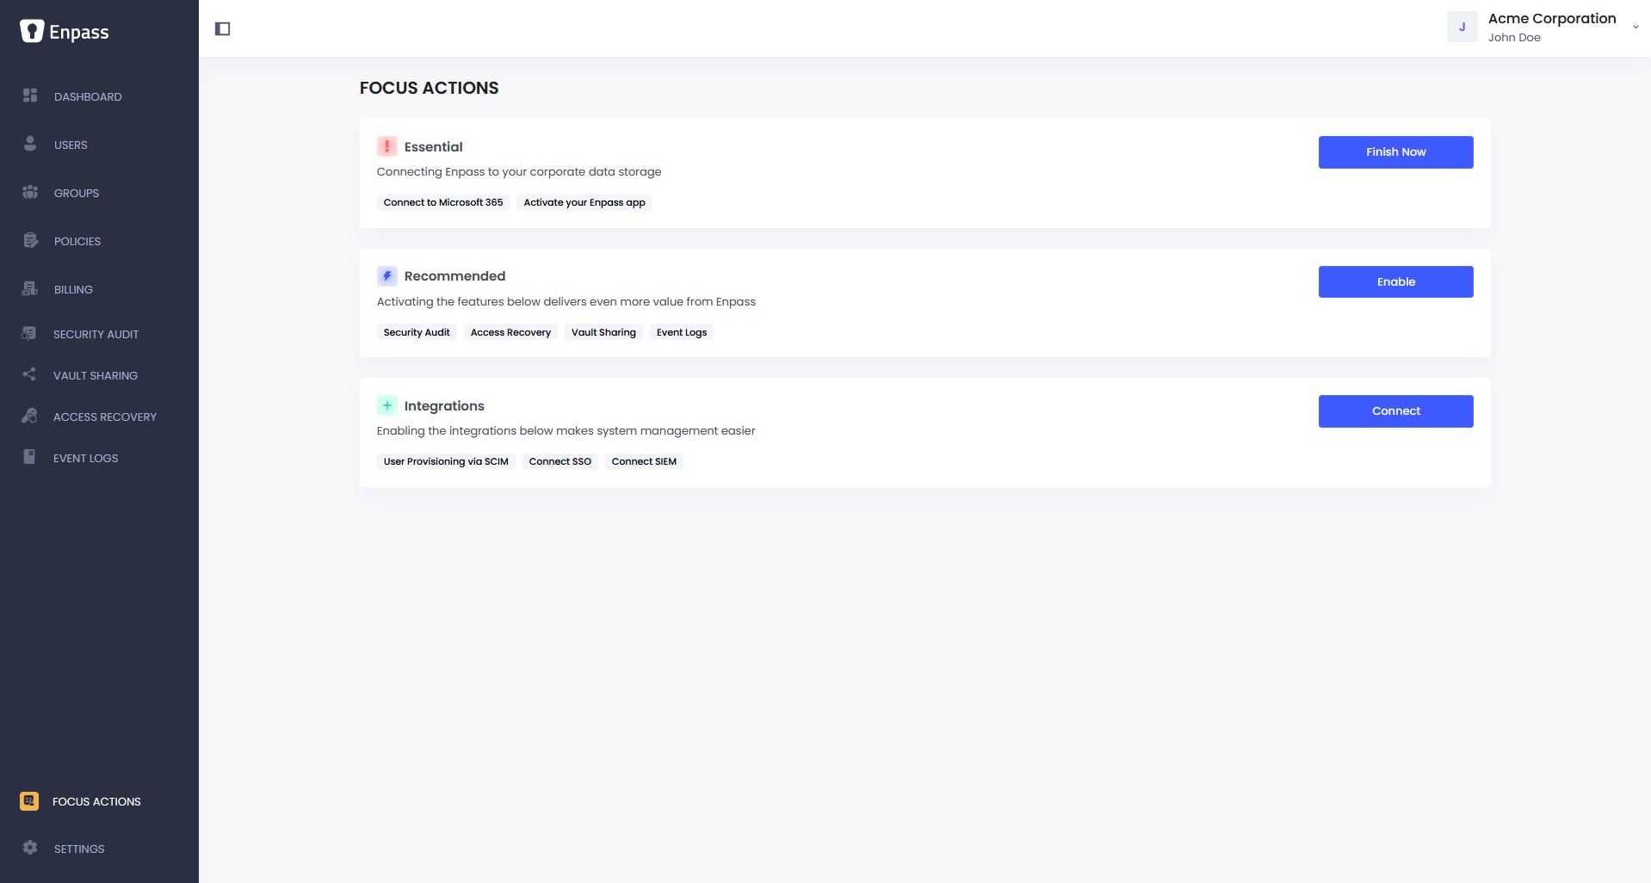Screen dimensions: 1651x883
Task: Click the Recommended card heading
Action: coord(454,276)
